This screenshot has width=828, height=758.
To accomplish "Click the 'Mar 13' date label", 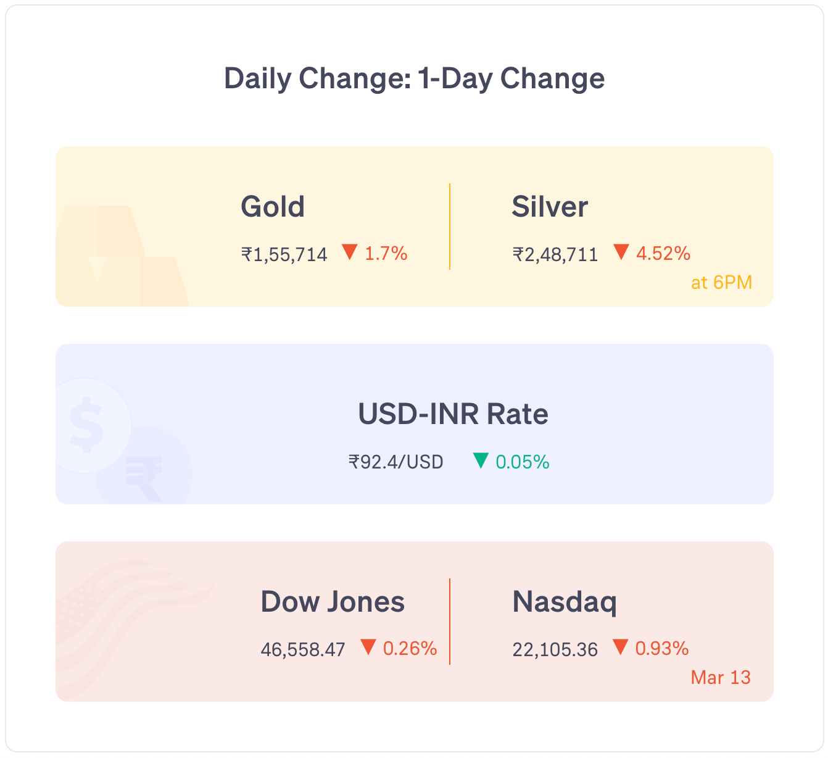I will click(x=721, y=678).
